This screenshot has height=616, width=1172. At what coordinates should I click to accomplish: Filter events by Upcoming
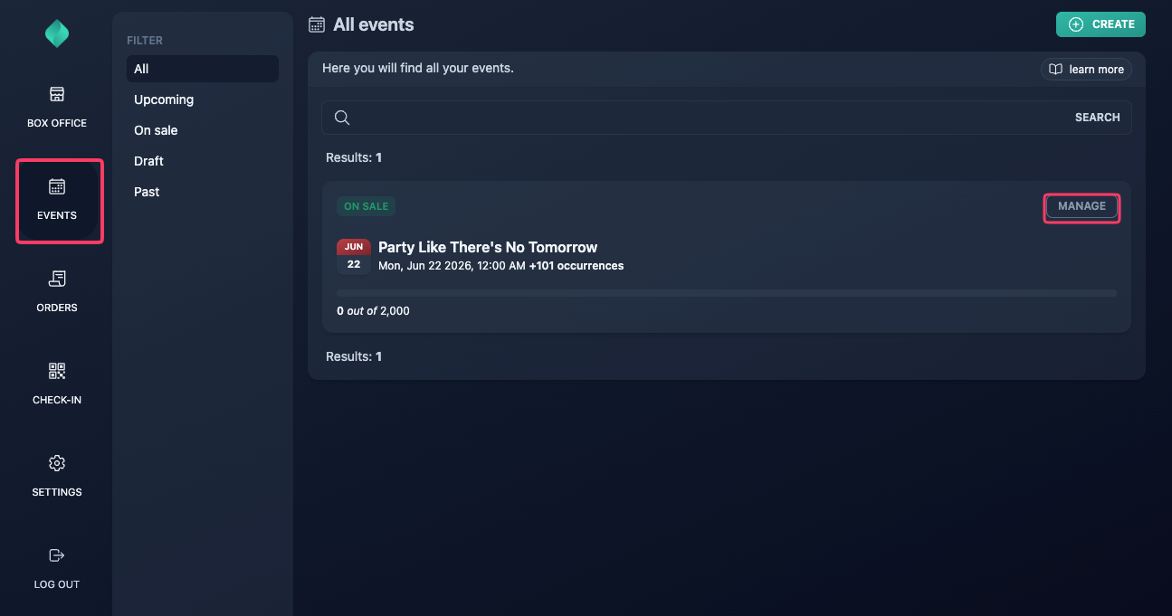pyautogui.click(x=203, y=100)
